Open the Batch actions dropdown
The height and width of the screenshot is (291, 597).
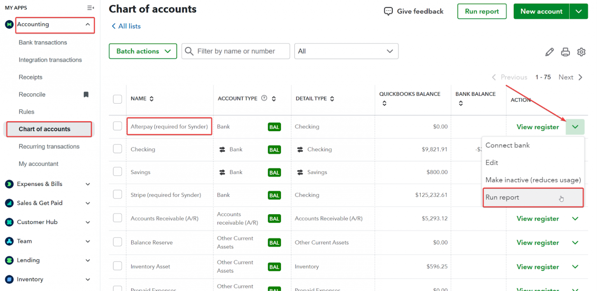[143, 51]
